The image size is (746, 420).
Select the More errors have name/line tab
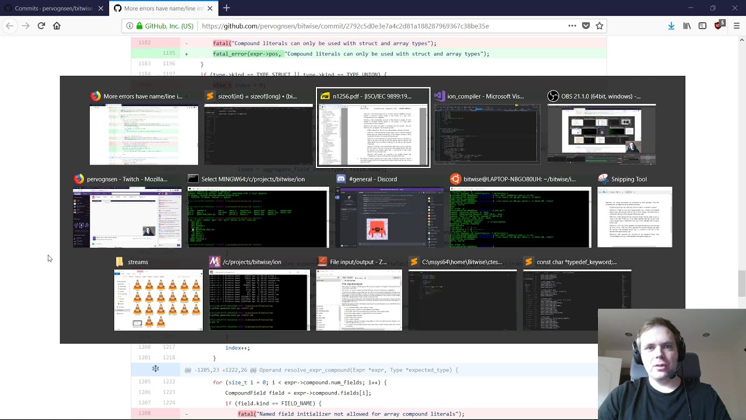click(163, 8)
